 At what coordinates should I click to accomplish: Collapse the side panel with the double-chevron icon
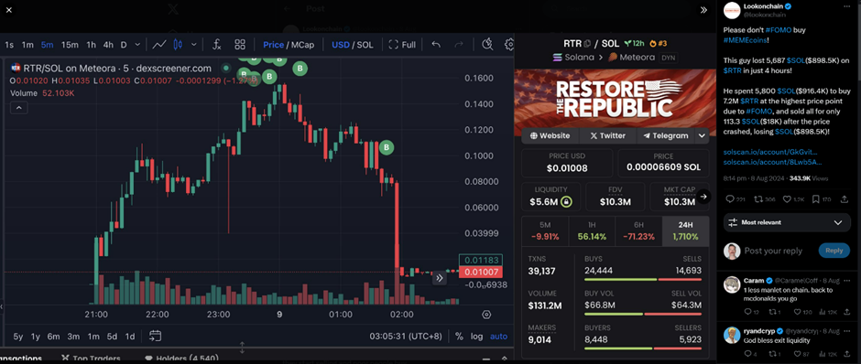(x=703, y=9)
